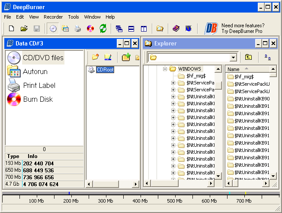Open the purple help book icon
Viewport: 282px width, 213px height.
[x=176, y=29]
